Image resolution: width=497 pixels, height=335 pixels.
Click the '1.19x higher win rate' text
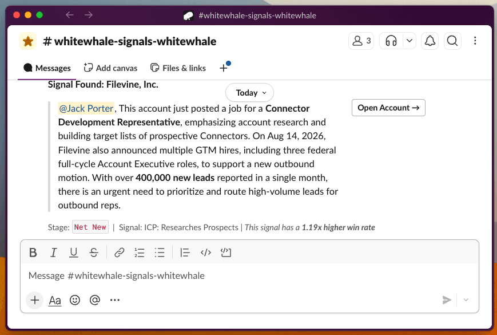tap(338, 227)
